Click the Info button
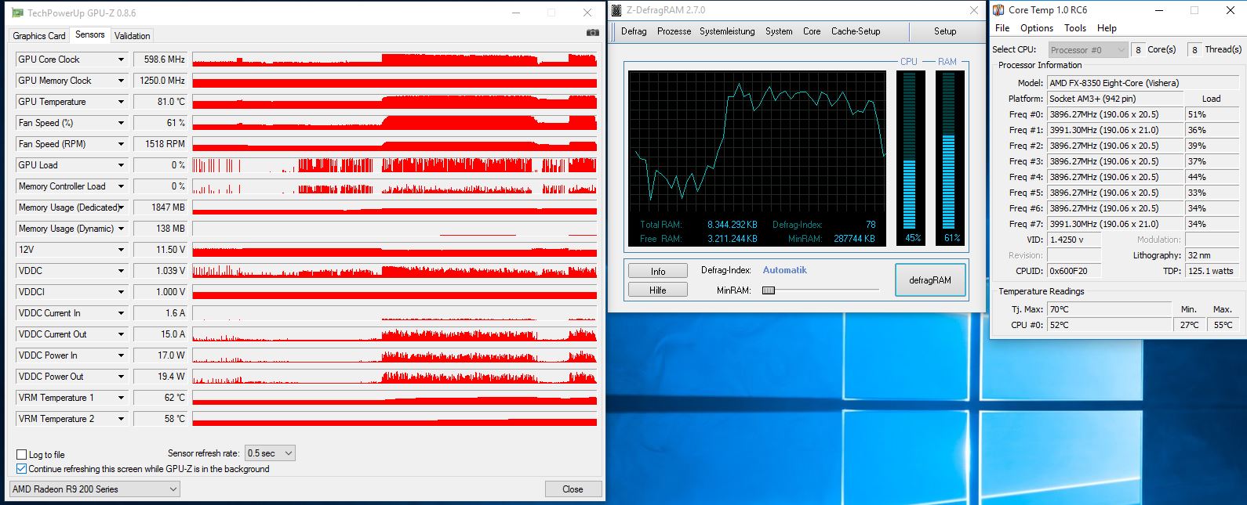Image resolution: width=1247 pixels, height=505 pixels. tap(658, 271)
